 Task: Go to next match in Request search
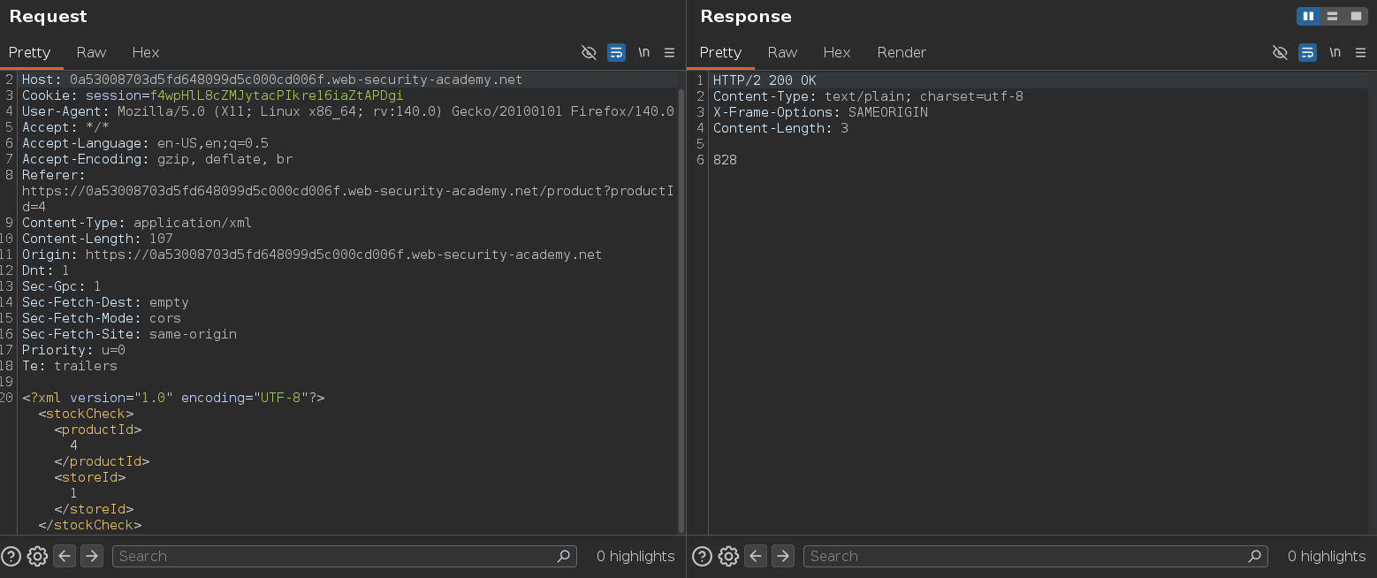pyautogui.click(x=92, y=556)
